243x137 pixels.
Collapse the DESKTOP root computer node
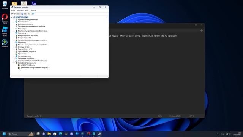(12, 17)
